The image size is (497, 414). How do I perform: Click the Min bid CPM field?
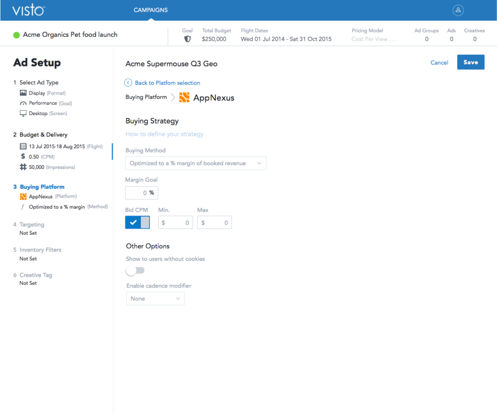click(x=175, y=223)
